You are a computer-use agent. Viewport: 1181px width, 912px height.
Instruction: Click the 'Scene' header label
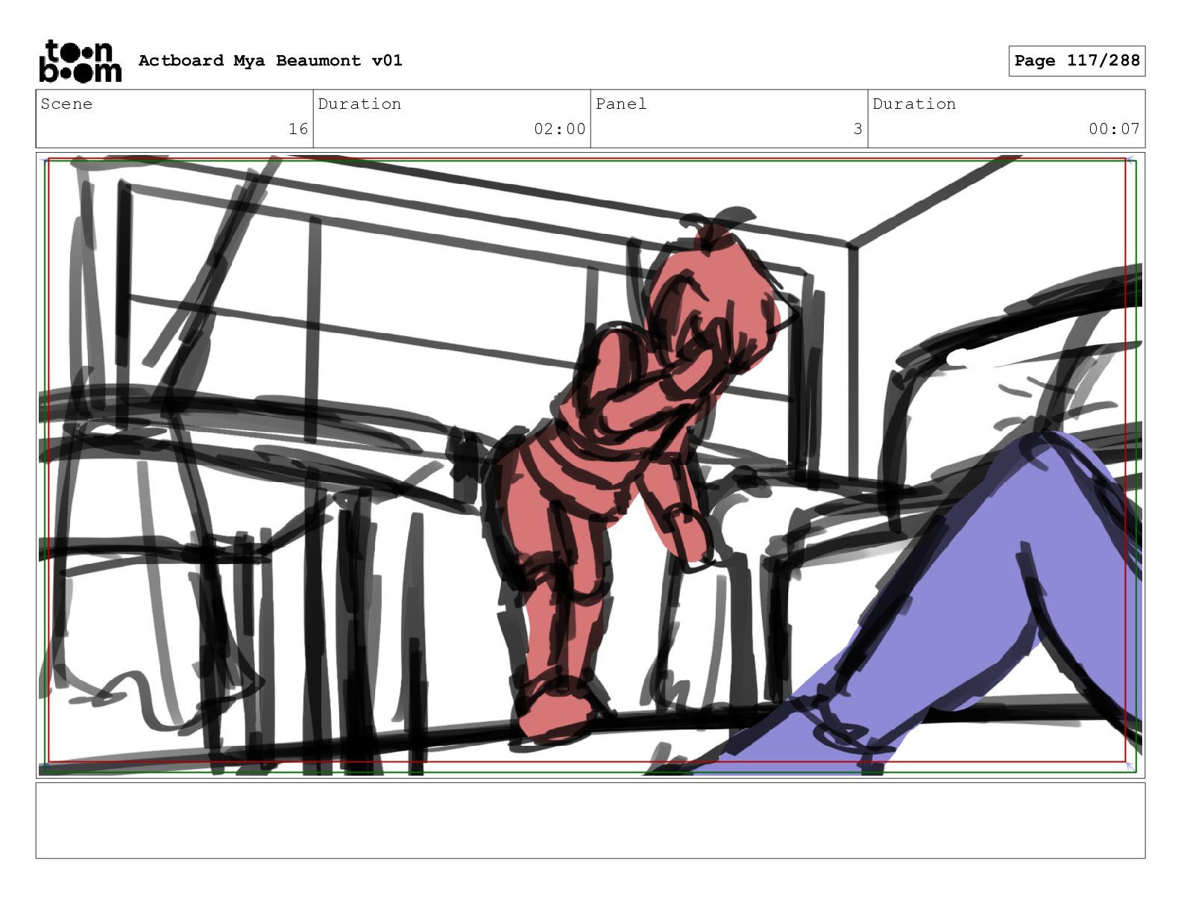(x=66, y=104)
